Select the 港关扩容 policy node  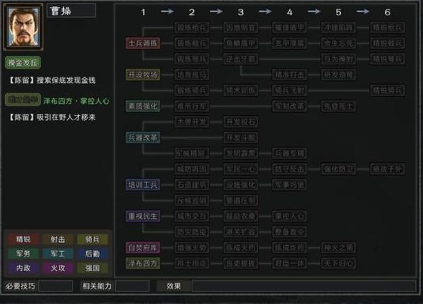tap(241, 232)
